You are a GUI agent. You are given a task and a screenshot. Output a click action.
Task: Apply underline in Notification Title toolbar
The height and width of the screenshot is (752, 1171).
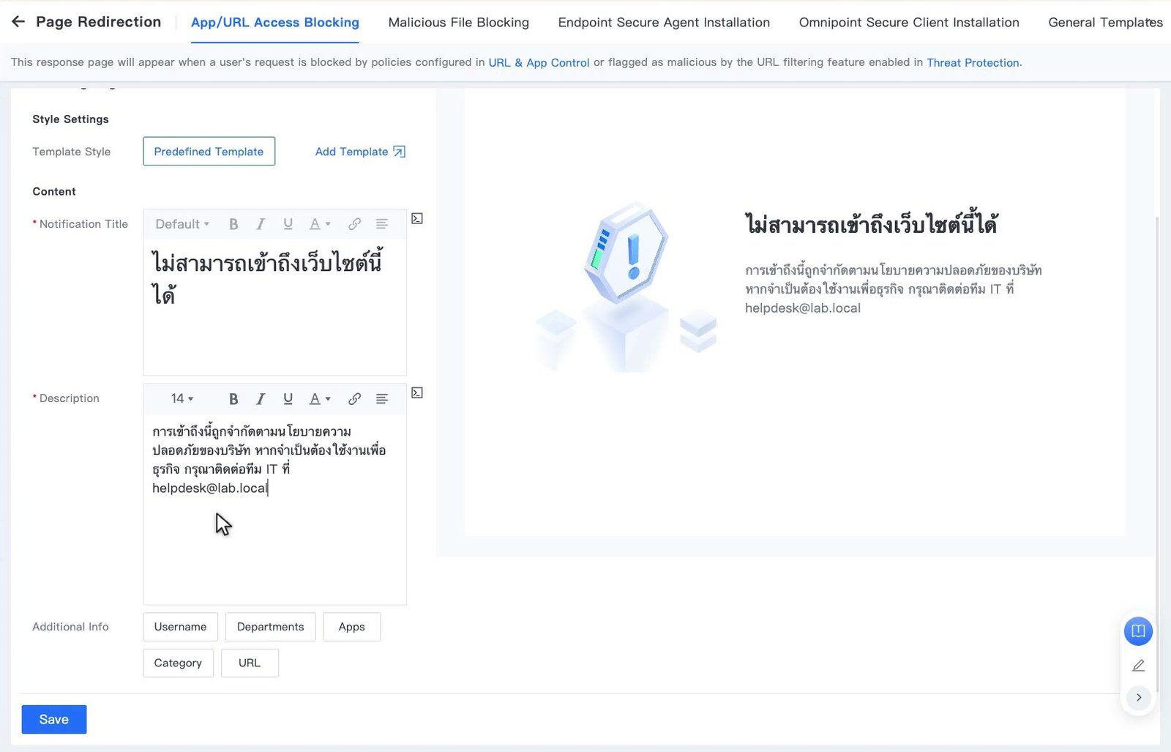(288, 224)
